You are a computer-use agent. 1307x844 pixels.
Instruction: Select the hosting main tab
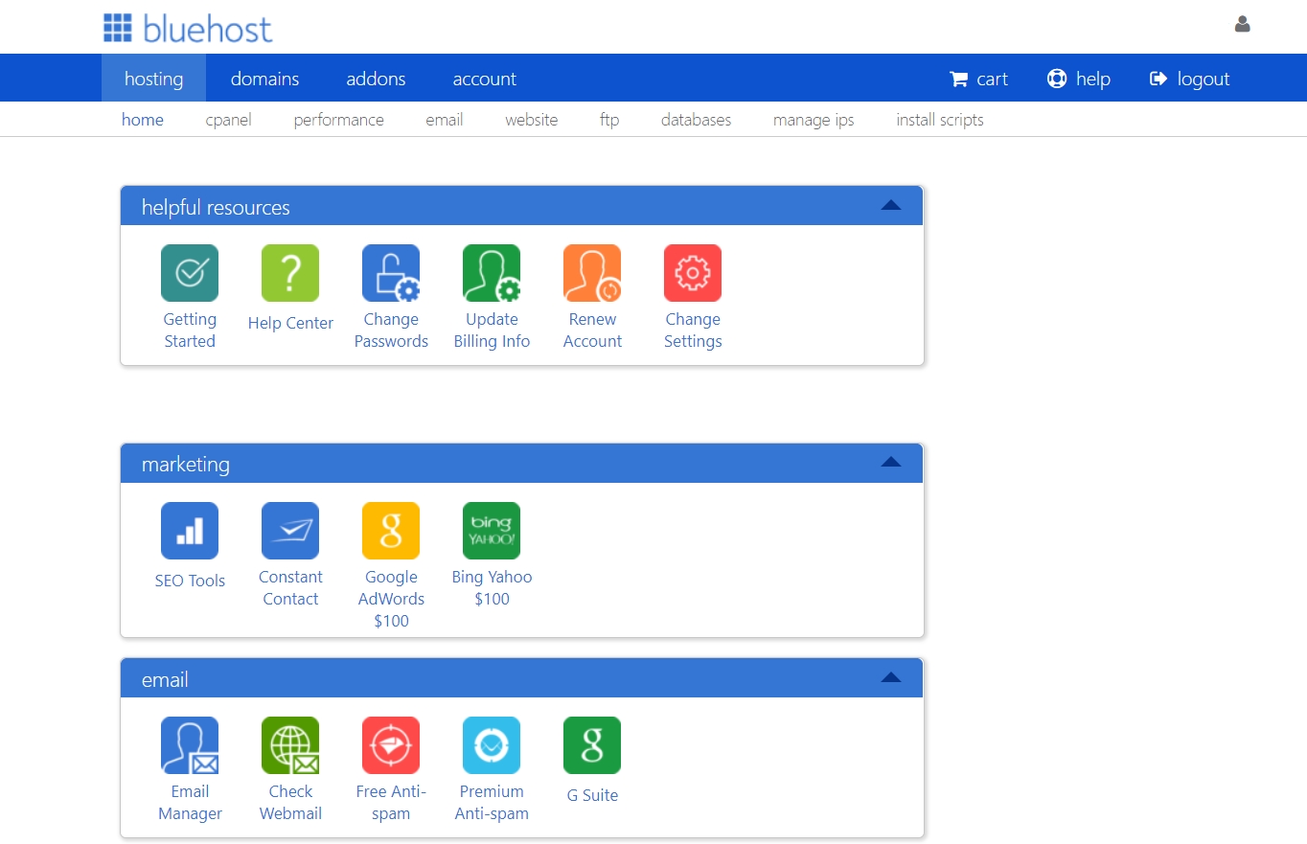153,79
